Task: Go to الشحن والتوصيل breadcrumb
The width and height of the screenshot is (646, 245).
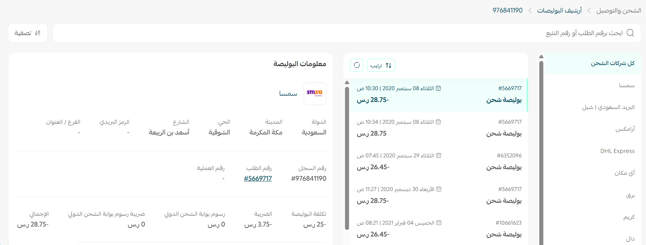Action: click(x=618, y=10)
